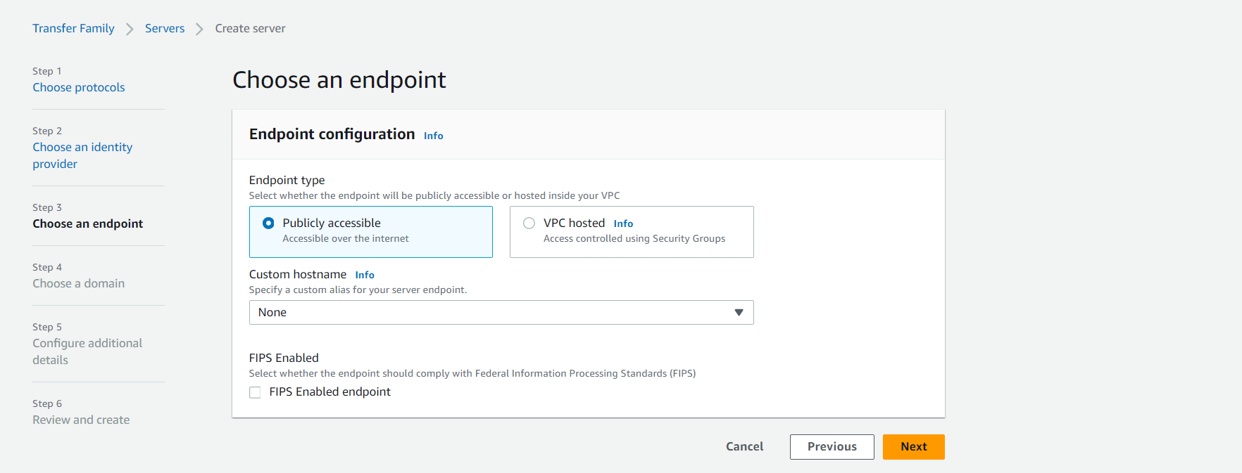Screen dimensions: 1242x473
Task: Select Step 3 Choose an endpoint
Action: pos(87,223)
